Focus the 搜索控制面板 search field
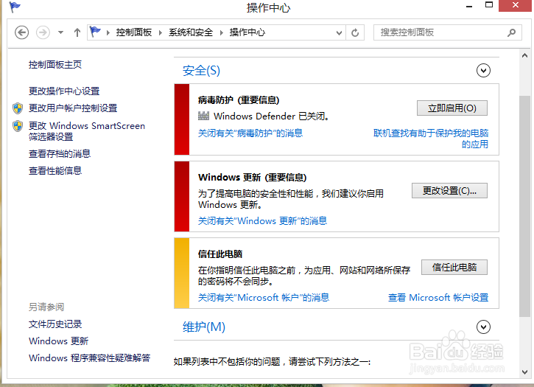This screenshot has height=387, width=534. tap(448, 32)
